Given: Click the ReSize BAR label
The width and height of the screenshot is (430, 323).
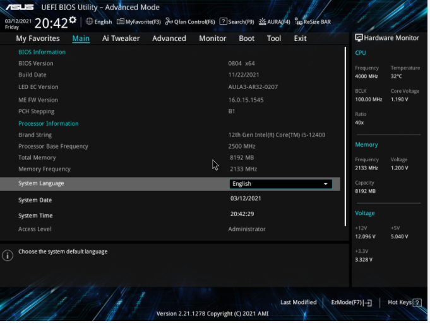Looking at the screenshot, I should click(x=317, y=22).
